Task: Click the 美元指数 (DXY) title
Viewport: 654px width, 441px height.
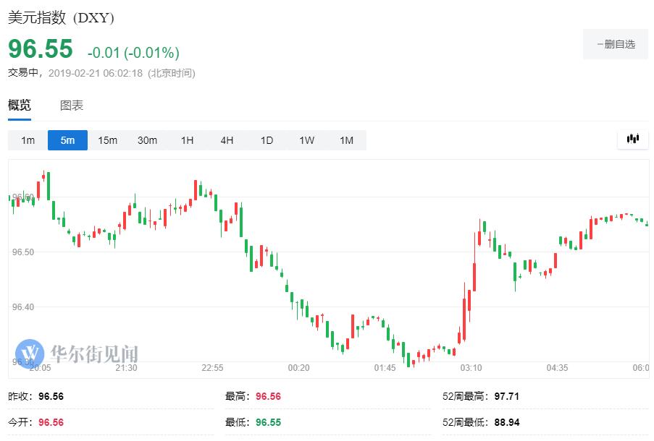Action: [x=61, y=18]
